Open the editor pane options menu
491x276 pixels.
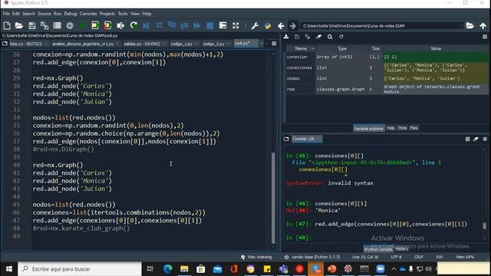coord(274,44)
